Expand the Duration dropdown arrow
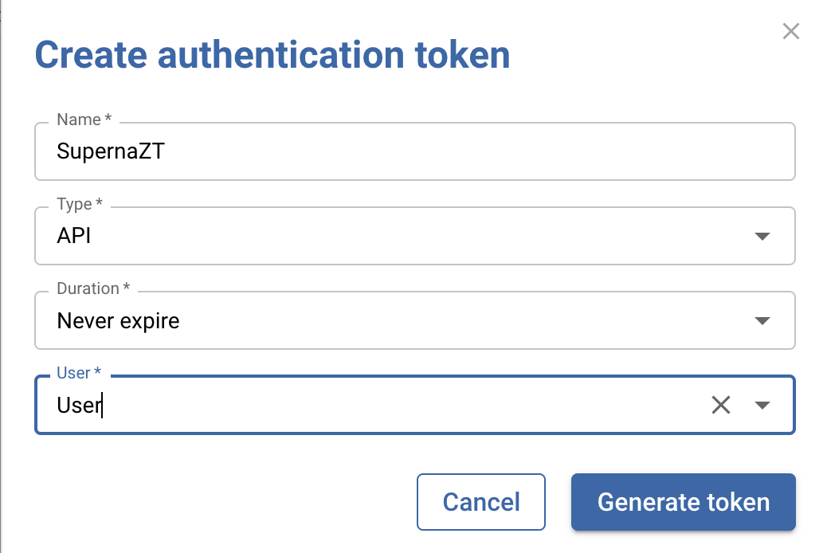 point(762,321)
